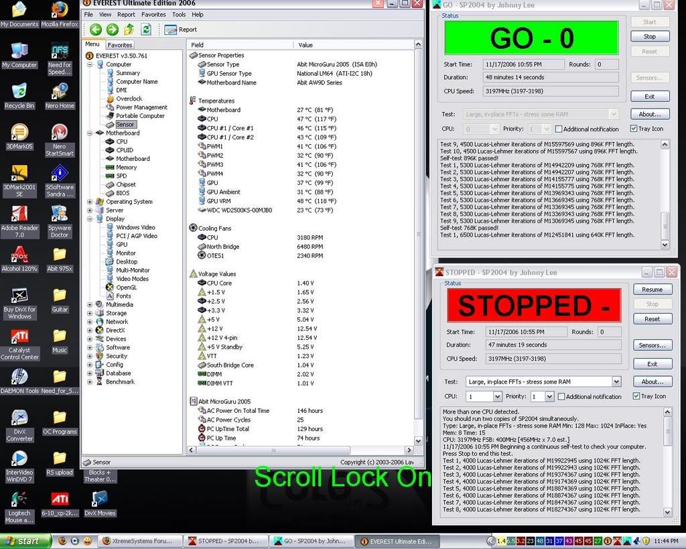686x549 pixels.
Task: Select the Overclock item in EVEREST tree
Action: coord(129,99)
